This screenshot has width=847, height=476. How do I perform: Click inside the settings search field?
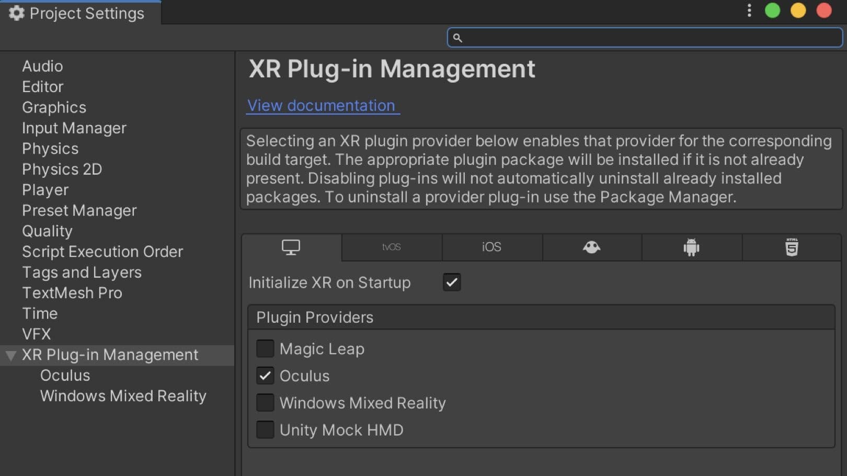(x=648, y=38)
